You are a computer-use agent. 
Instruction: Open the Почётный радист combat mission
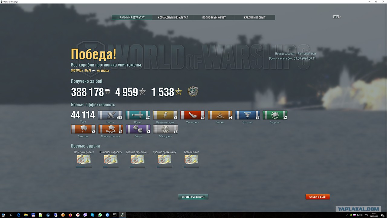(84, 159)
